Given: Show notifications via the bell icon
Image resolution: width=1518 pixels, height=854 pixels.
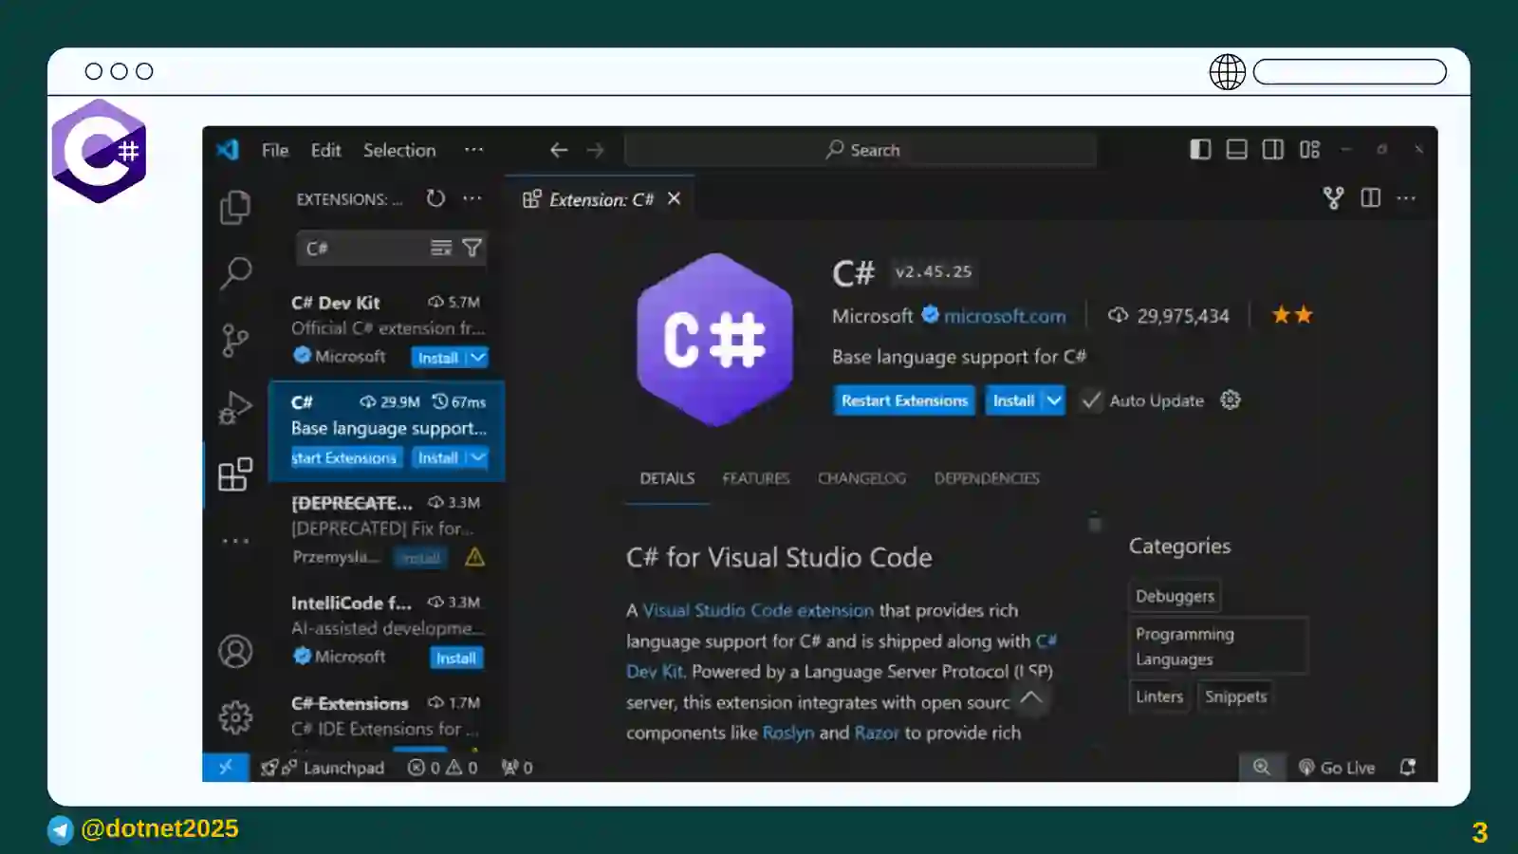Looking at the screenshot, I should point(1408,767).
